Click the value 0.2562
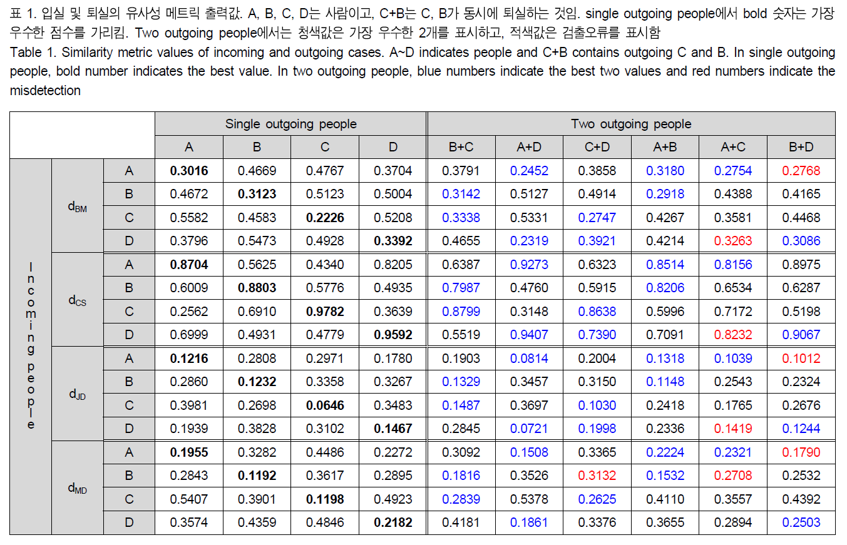847x545 pixels. (x=189, y=312)
